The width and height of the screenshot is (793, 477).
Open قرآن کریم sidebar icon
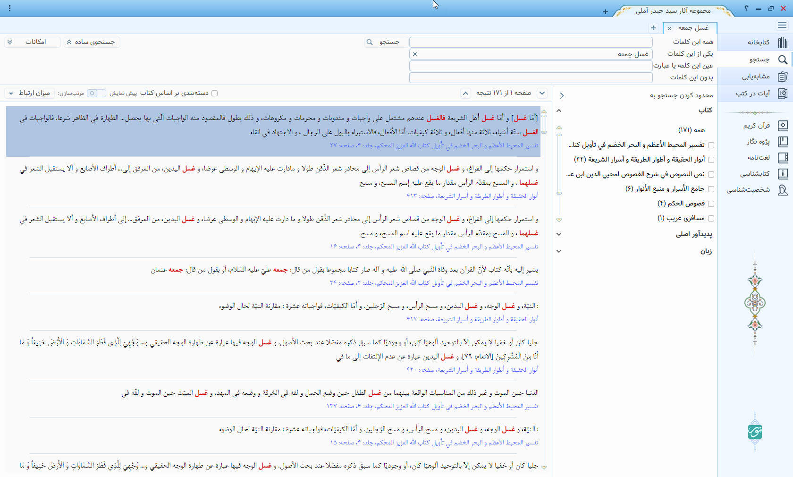pyautogui.click(x=782, y=126)
